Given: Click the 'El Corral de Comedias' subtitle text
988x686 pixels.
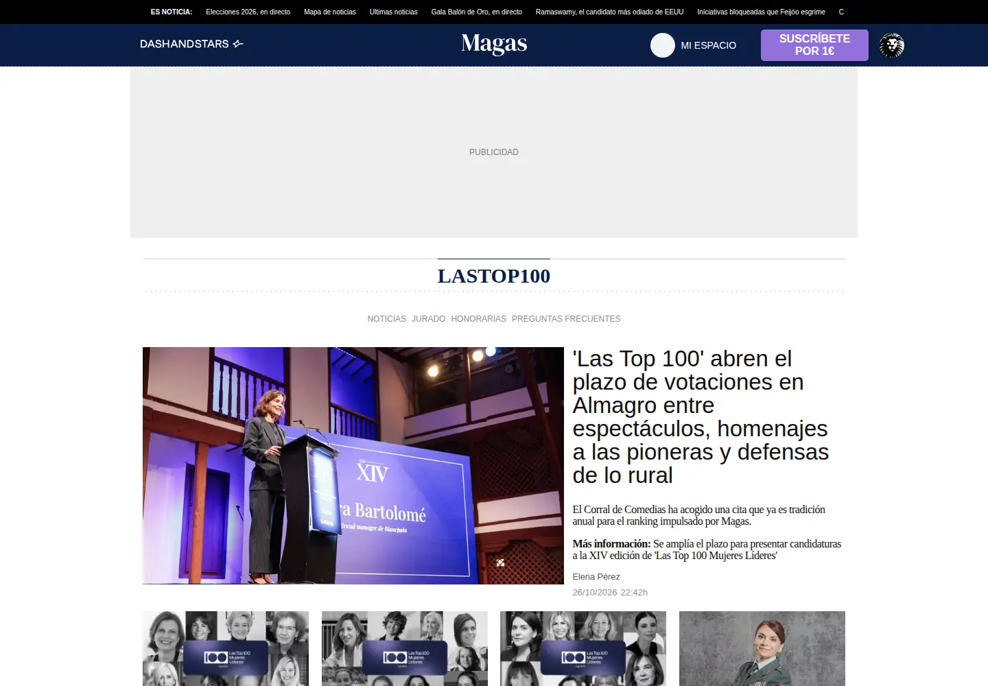Looking at the screenshot, I should tap(699, 515).
